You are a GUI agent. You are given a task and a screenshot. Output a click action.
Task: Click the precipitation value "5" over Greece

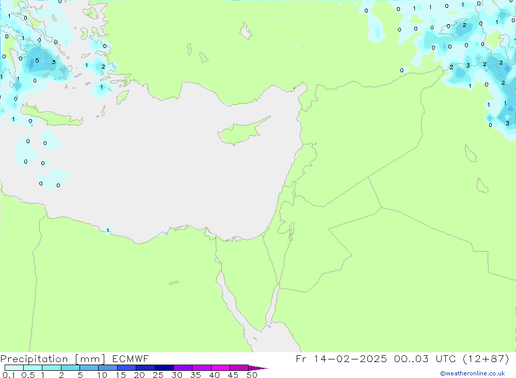(37, 60)
